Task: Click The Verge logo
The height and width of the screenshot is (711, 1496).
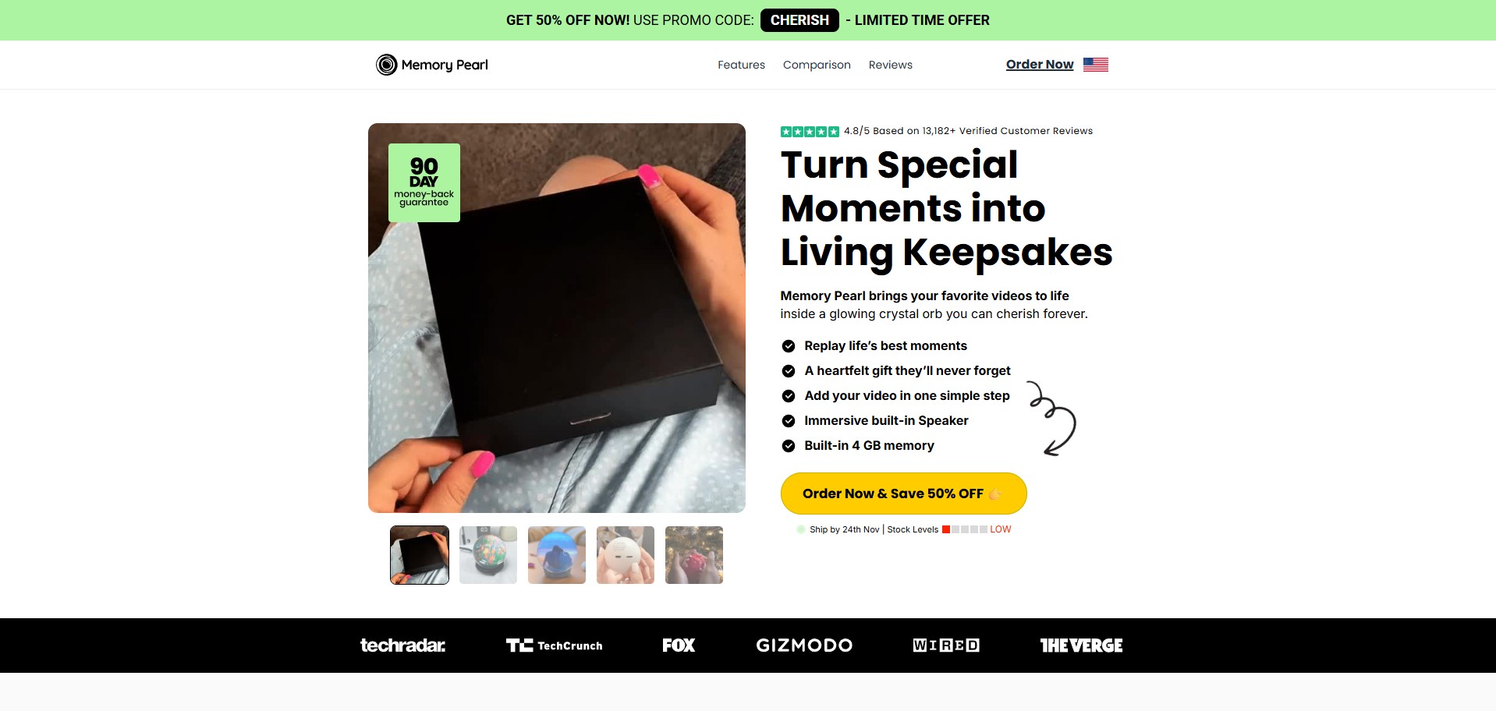Action: coord(1081,646)
